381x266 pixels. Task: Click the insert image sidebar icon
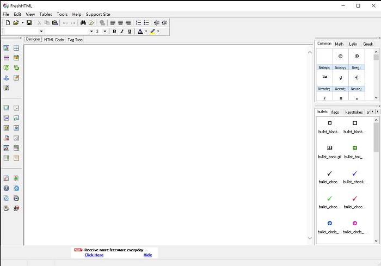click(x=7, y=48)
